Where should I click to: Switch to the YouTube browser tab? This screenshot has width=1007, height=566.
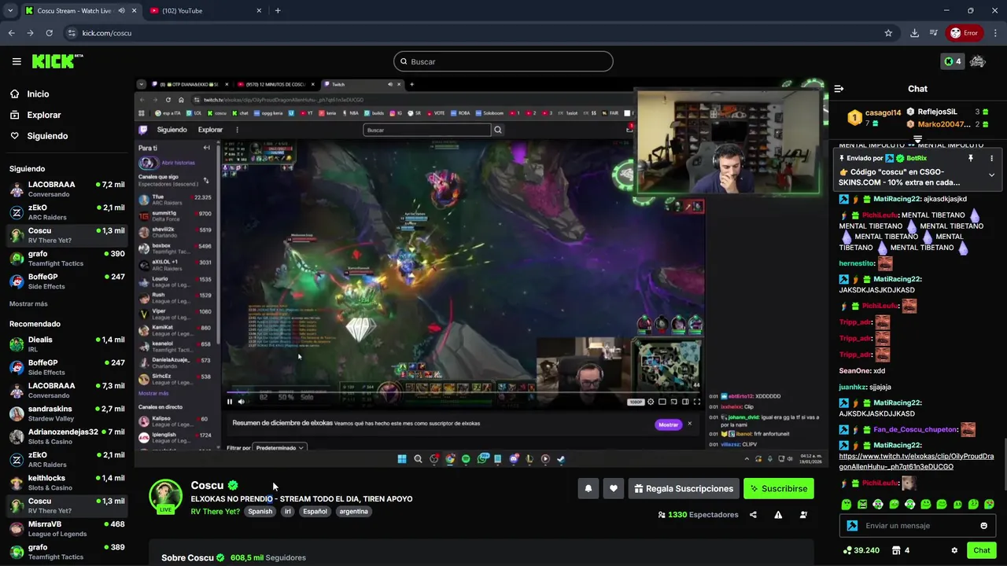point(205,11)
